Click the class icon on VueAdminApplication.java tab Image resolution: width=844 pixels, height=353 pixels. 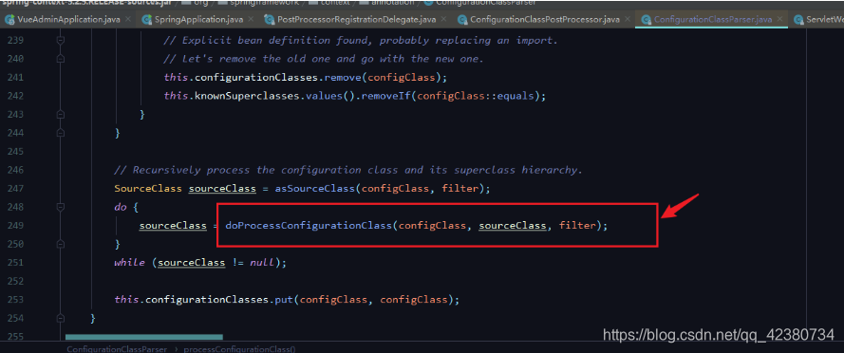point(9,19)
